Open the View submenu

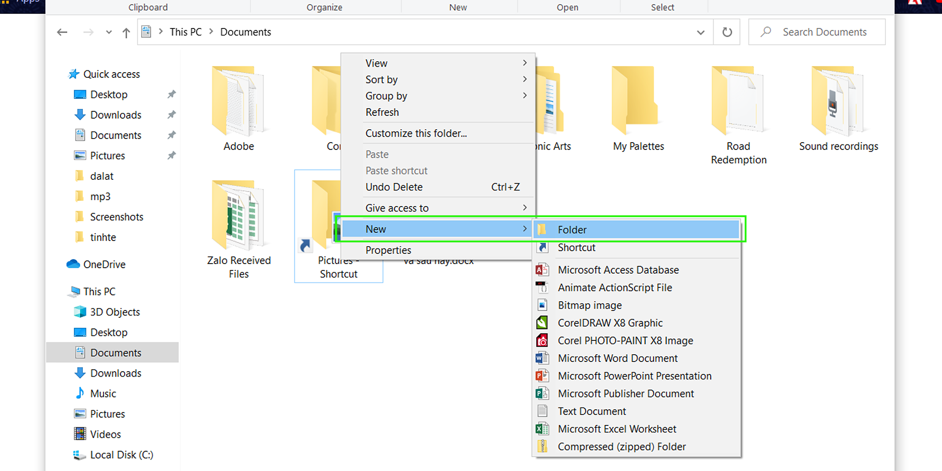click(x=438, y=63)
